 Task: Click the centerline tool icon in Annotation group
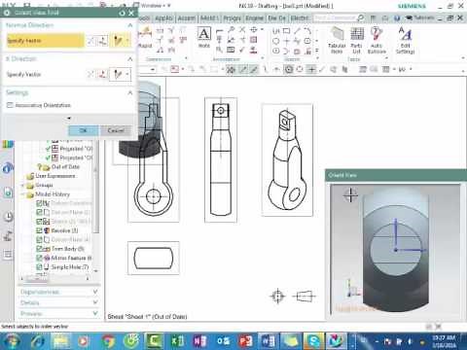click(254, 30)
